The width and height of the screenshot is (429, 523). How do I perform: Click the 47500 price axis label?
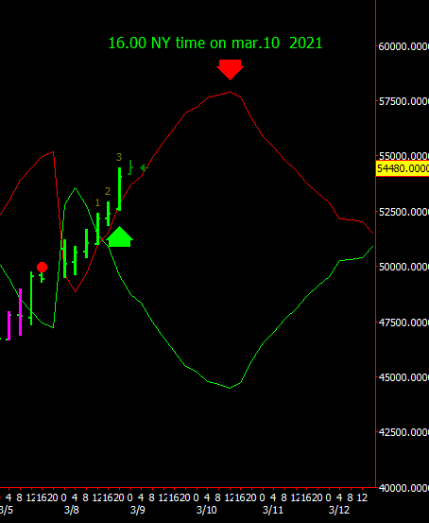(403, 323)
